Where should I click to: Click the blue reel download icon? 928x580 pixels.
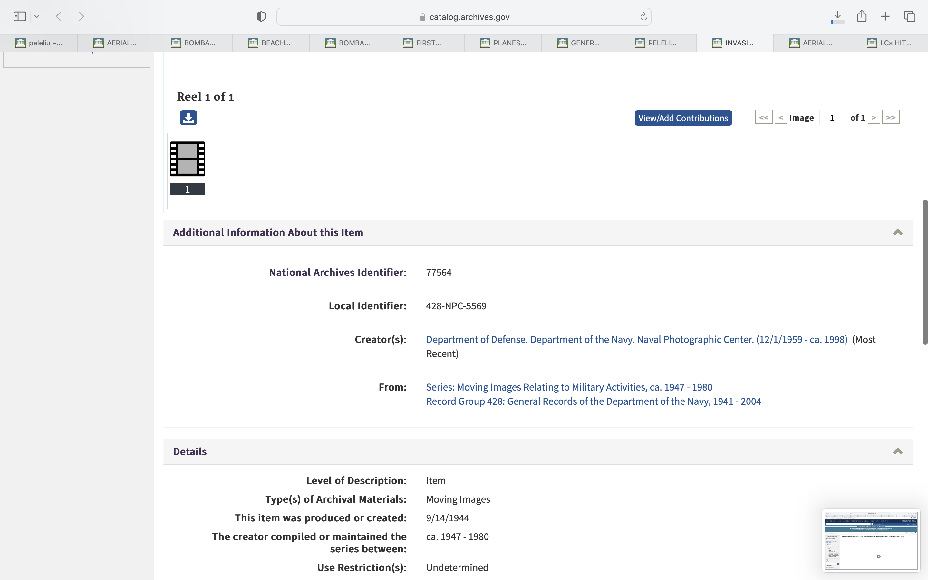[188, 118]
